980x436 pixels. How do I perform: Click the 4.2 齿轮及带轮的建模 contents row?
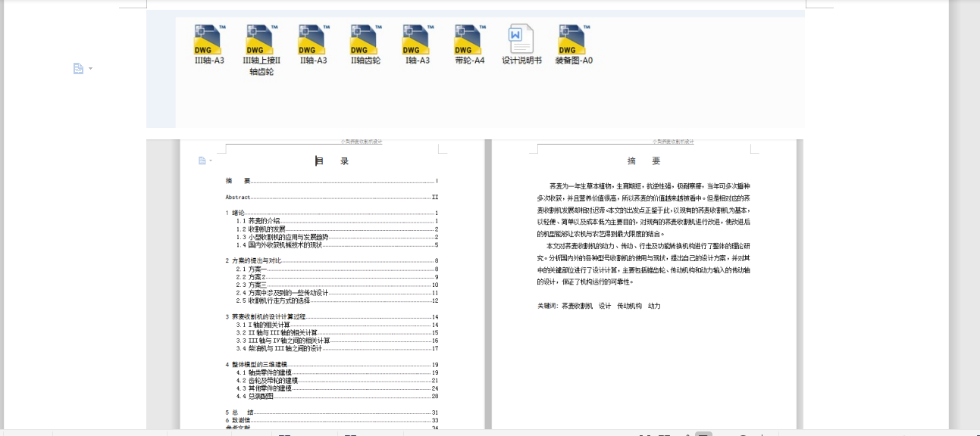click(x=337, y=380)
